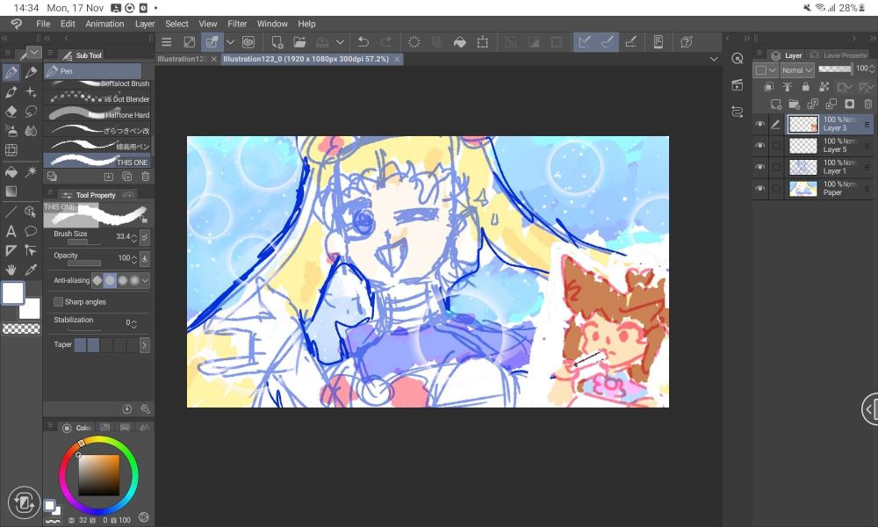Click the New document icon
Image resolution: width=878 pixels, height=527 pixels.
click(x=277, y=42)
